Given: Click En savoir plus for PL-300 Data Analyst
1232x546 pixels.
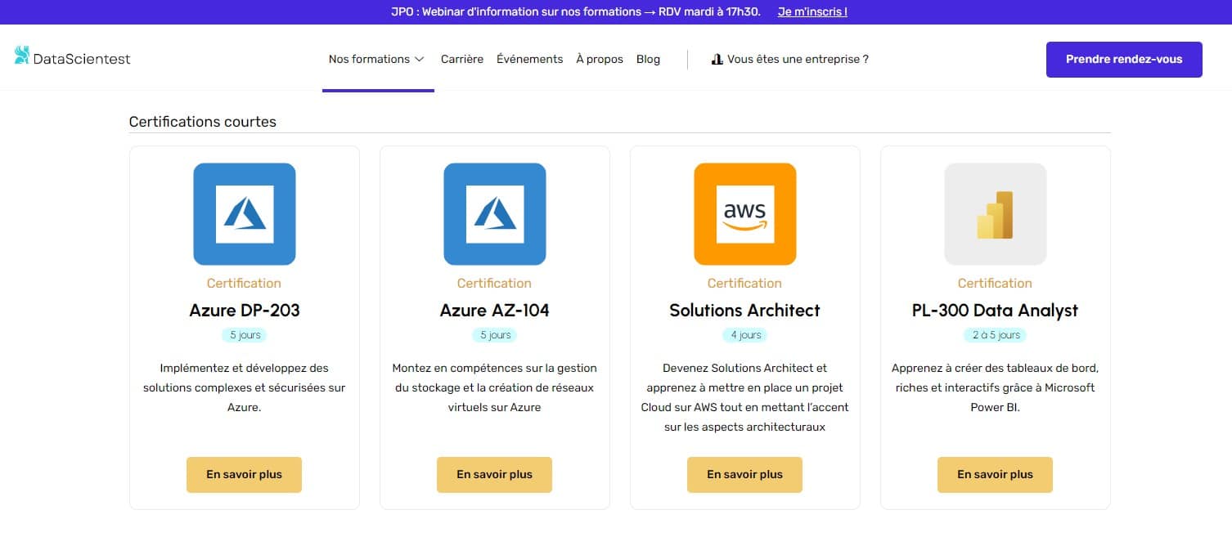Looking at the screenshot, I should 995,475.
